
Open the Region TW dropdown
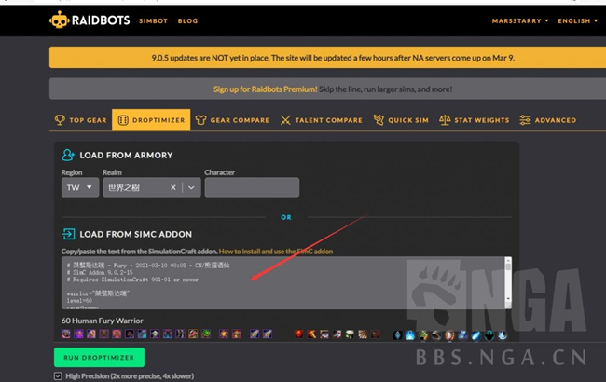point(80,187)
